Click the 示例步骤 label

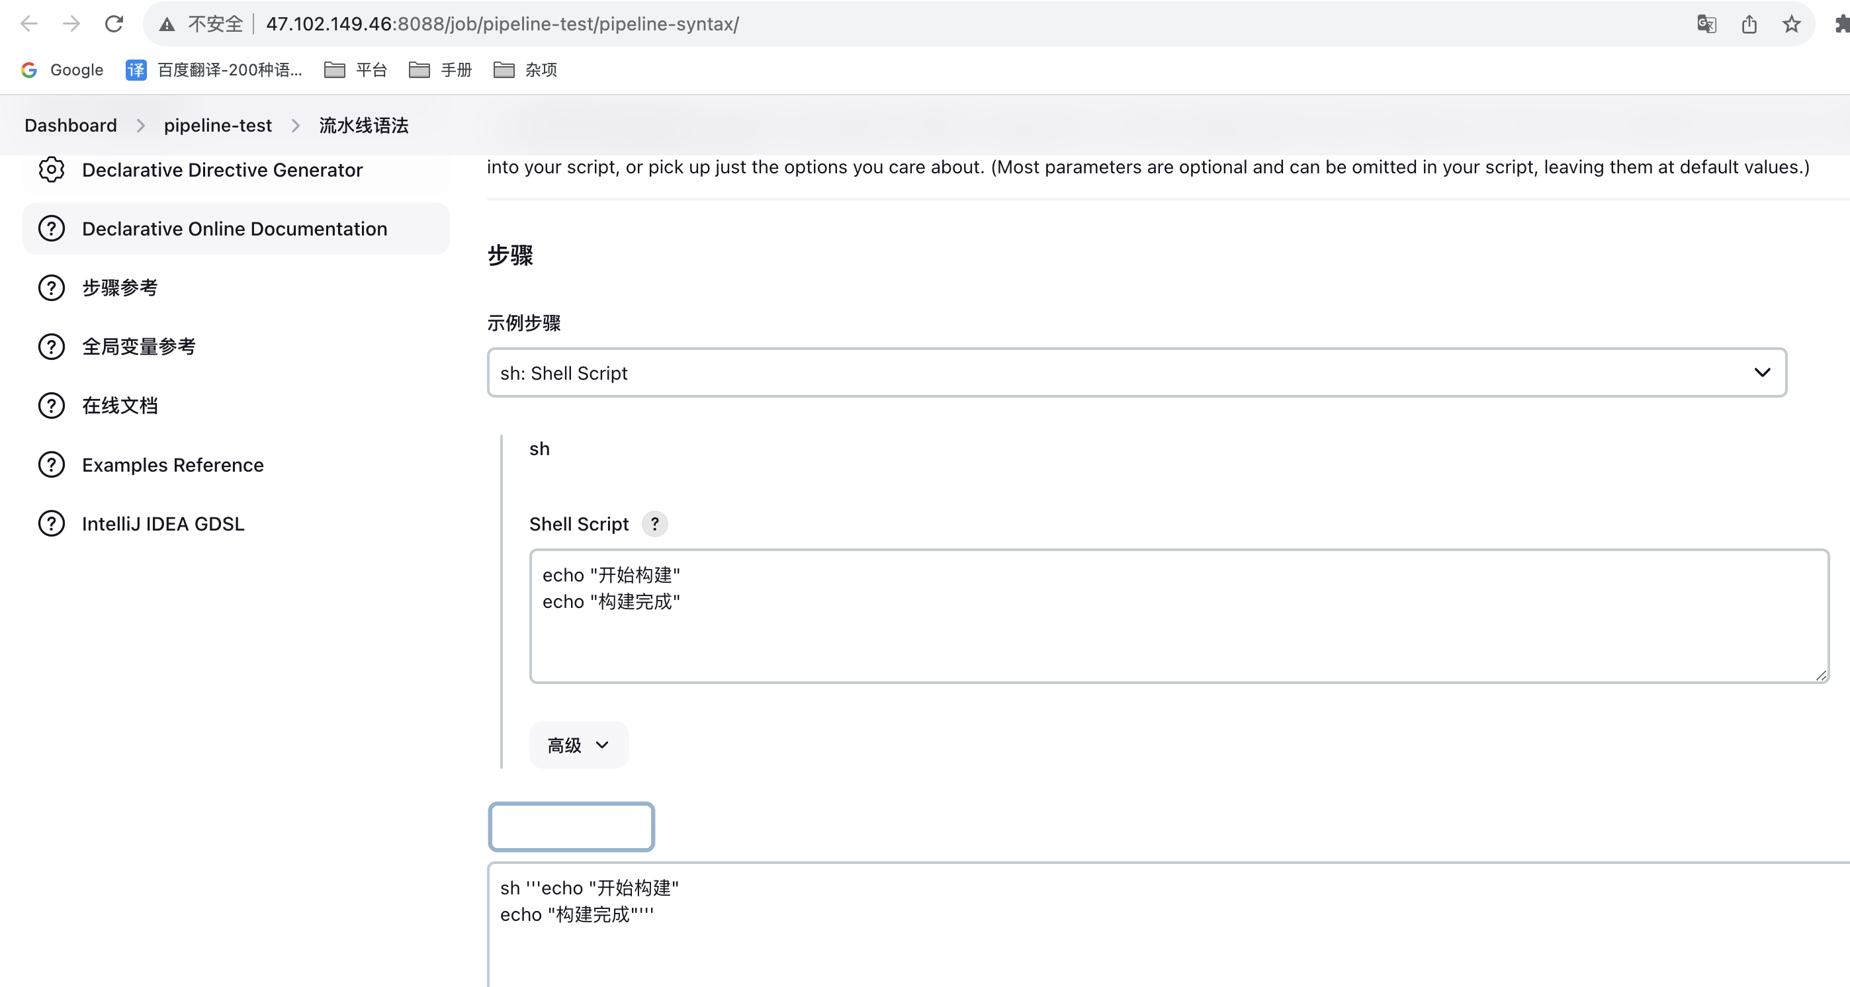pyautogui.click(x=523, y=322)
